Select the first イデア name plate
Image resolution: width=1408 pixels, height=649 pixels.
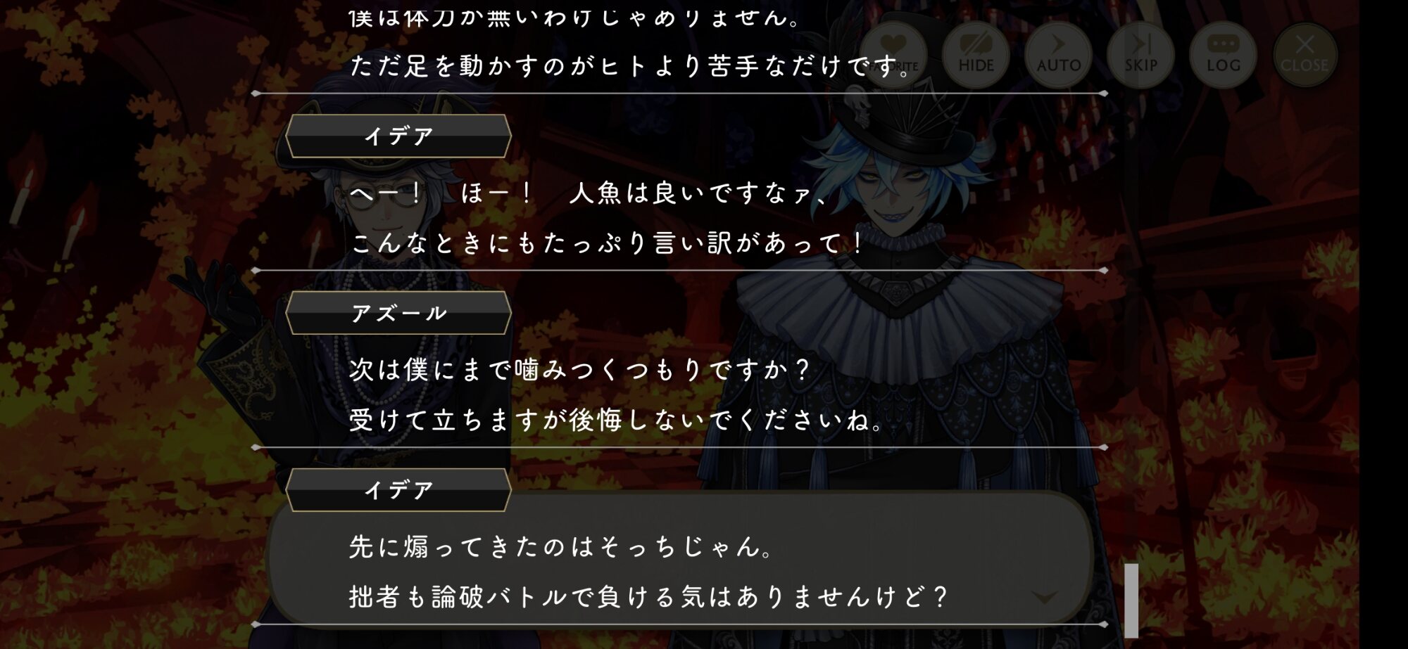[x=398, y=136]
